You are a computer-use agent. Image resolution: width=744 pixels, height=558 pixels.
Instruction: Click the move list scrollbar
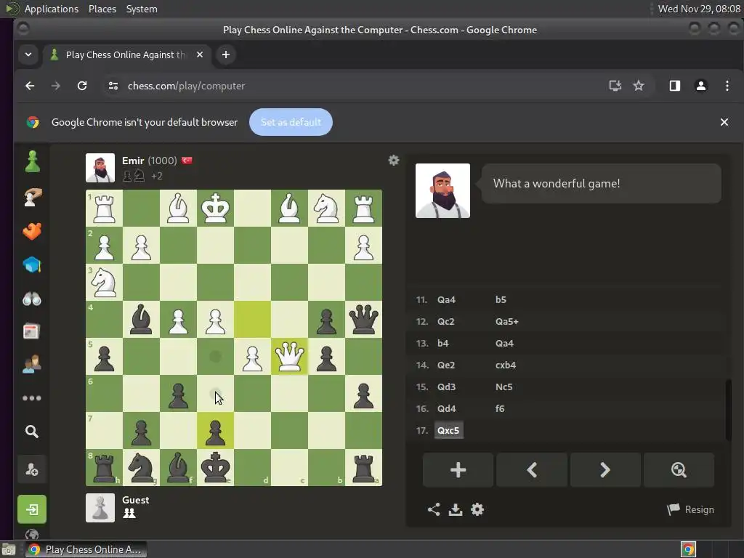(x=728, y=410)
